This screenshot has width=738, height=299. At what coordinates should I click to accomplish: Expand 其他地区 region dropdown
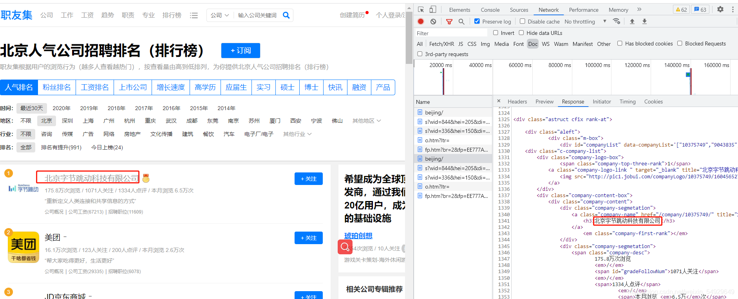(x=367, y=121)
